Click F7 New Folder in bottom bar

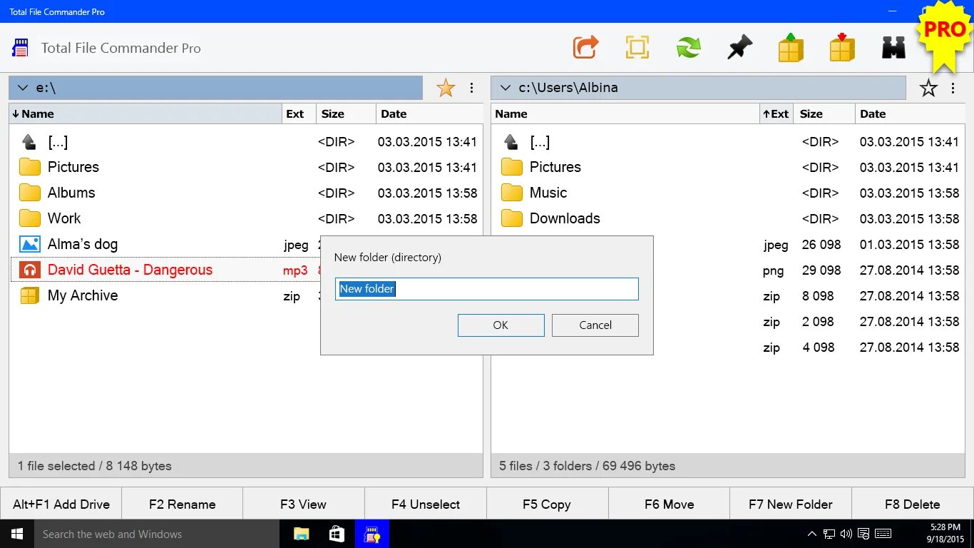pos(791,504)
